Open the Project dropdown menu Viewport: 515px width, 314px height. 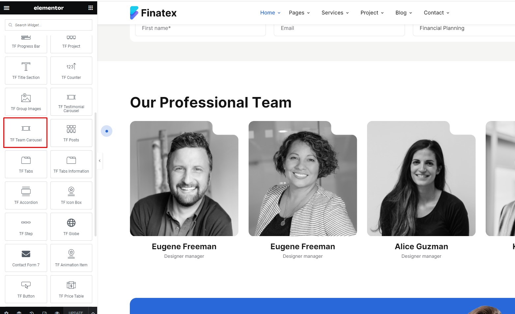(372, 13)
